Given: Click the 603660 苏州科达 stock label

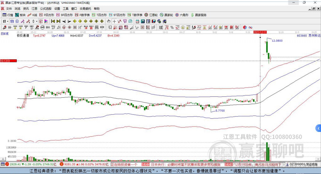Looking at the screenshot, I should [309, 36].
